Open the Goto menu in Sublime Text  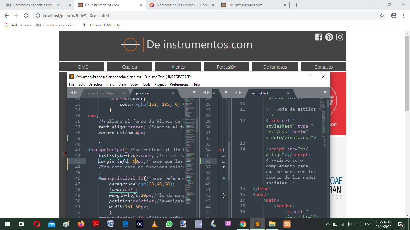[x=134, y=84]
